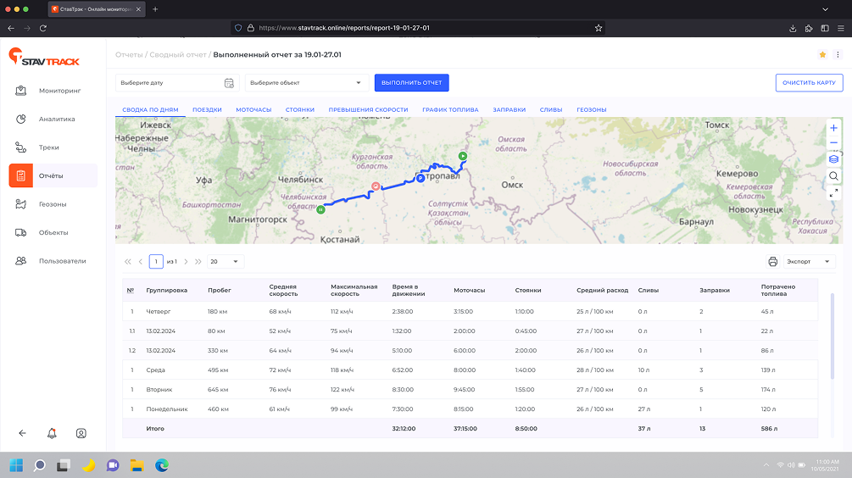The image size is (852, 478).
Task: Open the user profile icon in sidebar
Action: [x=81, y=433]
